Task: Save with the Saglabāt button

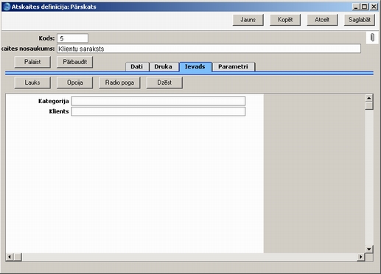Action: pos(359,20)
